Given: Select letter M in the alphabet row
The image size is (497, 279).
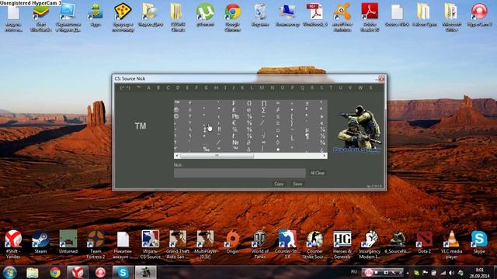Looking at the screenshot, I should pyautogui.click(x=262, y=88).
